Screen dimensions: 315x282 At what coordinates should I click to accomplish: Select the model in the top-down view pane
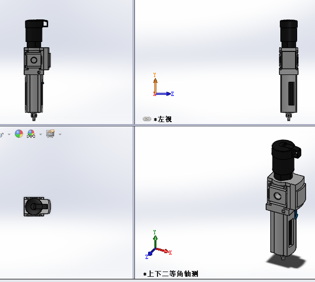point(37,207)
